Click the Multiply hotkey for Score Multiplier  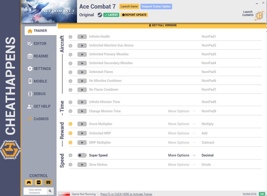[208, 124]
